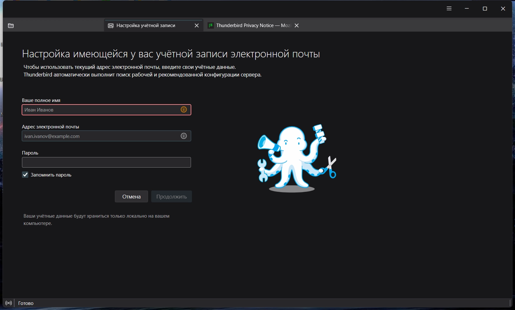
Task: Click the folder icon in the tab bar
Action: pos(11,25)
